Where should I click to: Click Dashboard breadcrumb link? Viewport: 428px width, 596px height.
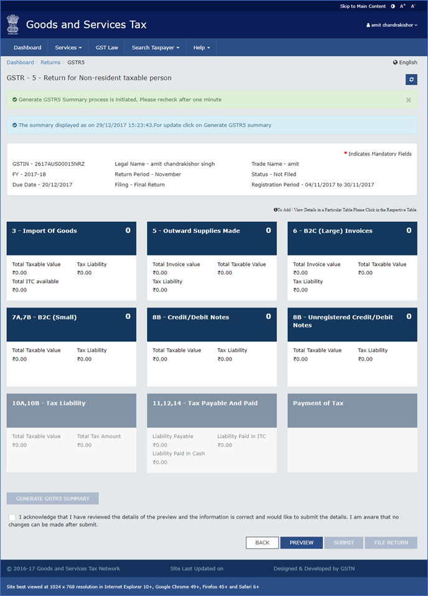[20, 62]
